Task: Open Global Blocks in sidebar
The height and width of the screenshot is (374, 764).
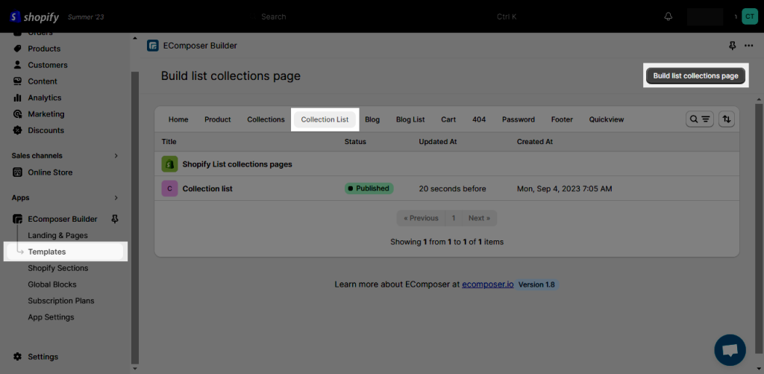Action: coord(52,284)
